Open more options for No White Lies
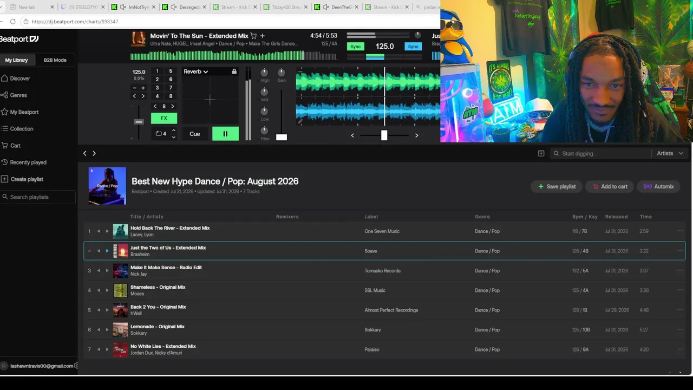This screenshot has width=693, height=390. (680, 349)
